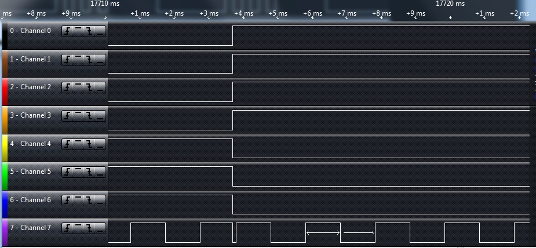Click the green color strip of Channel 5
Image resolution: width=536 pixels, height=248 pixels.
pos(5,176)
